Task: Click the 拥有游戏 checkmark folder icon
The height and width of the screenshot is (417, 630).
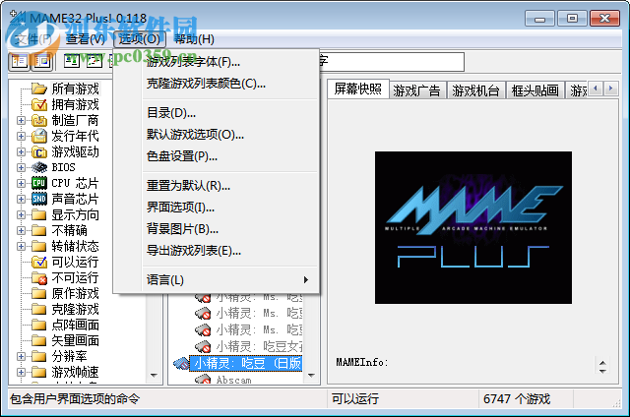Action: click(39, 104)
